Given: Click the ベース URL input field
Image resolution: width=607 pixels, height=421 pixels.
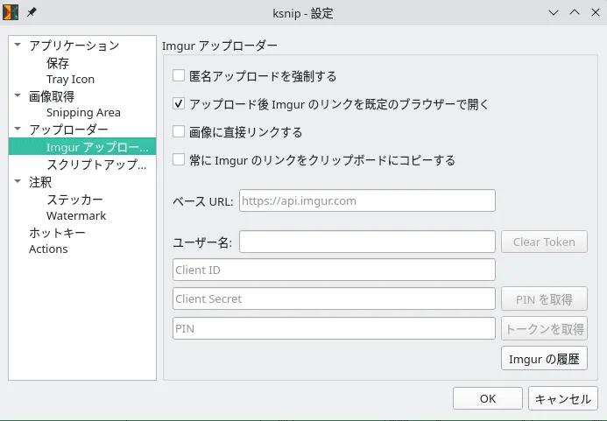Looking at the screenshot, I should tap(366, 200).
